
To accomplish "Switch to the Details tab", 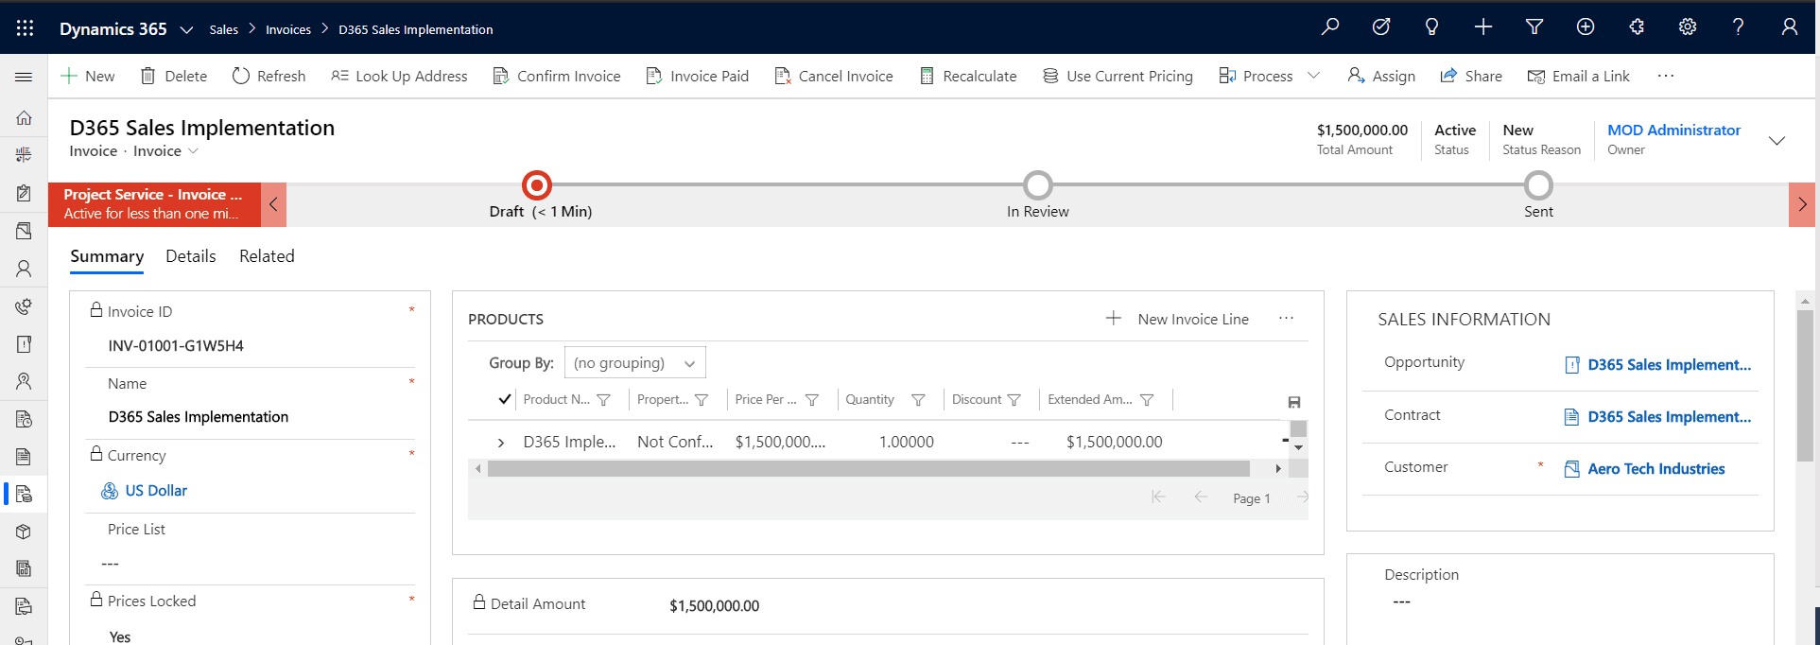I will (191, 256).
